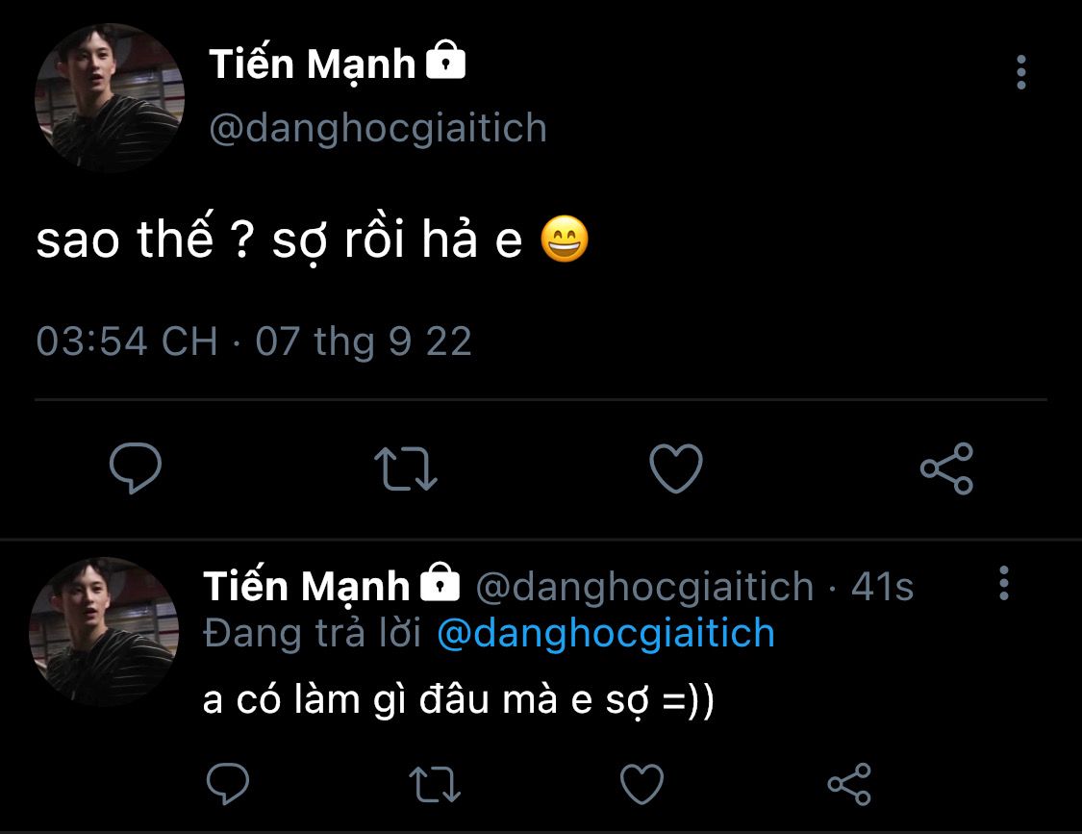Open profile picture on the reply tweet
This screenshot has height=834, width=1082.
[x=105, y=630]
